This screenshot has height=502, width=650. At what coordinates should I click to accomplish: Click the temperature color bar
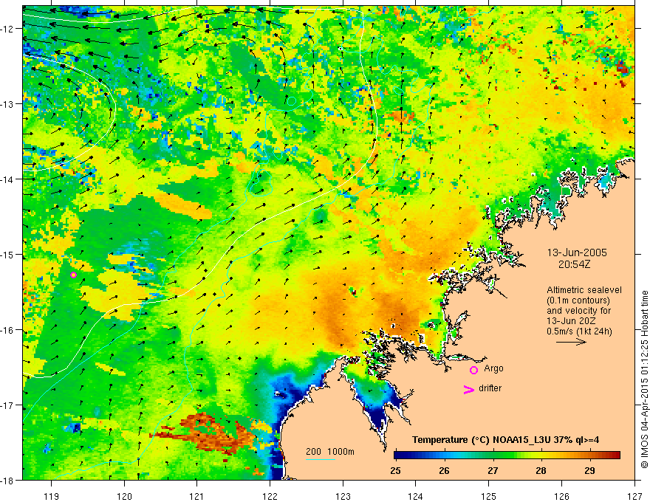coord(507,455)
